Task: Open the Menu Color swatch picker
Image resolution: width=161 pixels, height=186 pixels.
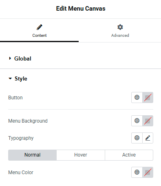Action: (148, 172)
